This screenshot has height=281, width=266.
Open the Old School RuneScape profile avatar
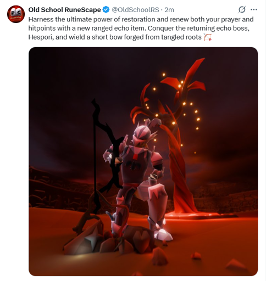pos(16,14)
